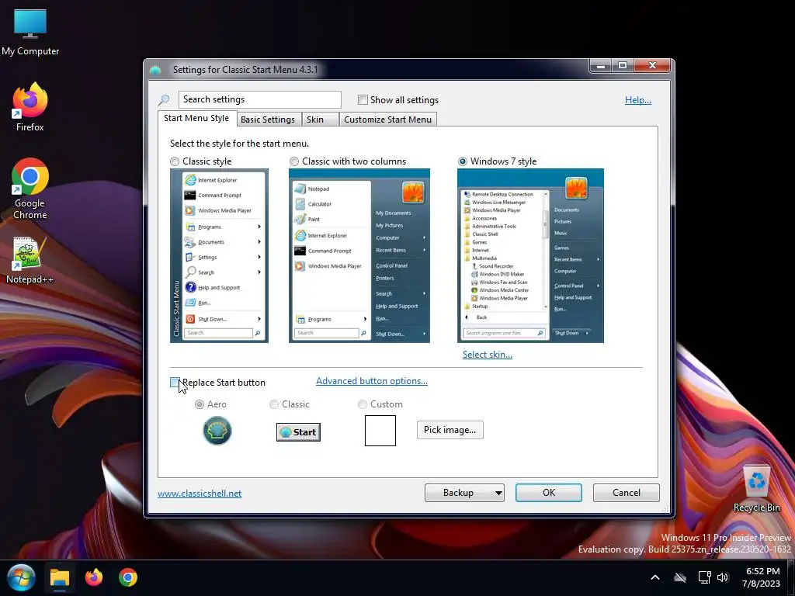Viewport: 795px width, 596px height.
Task: Open the clock showing 6:52 PM
Action: click(x=761, y=577)
